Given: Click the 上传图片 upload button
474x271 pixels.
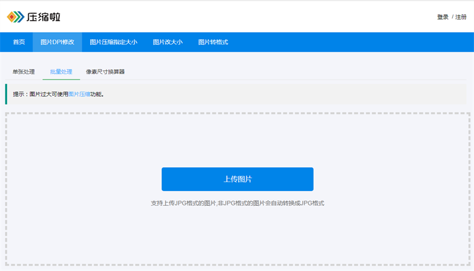Looking at the screenshot, I should click(238, 179).
